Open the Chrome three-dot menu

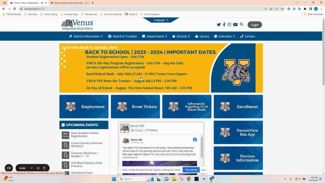pyautogui.click(x=321, y=9)
